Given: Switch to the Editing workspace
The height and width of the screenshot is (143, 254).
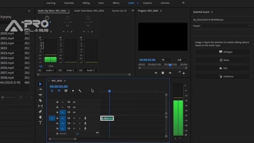Looking at the screenshot, I should tap(86, 3).
